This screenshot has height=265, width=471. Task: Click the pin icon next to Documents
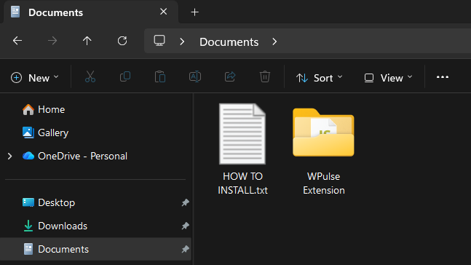point(186,249)
